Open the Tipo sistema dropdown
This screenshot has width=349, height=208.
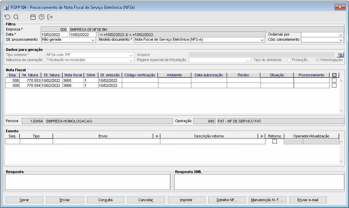click(131, 55)
